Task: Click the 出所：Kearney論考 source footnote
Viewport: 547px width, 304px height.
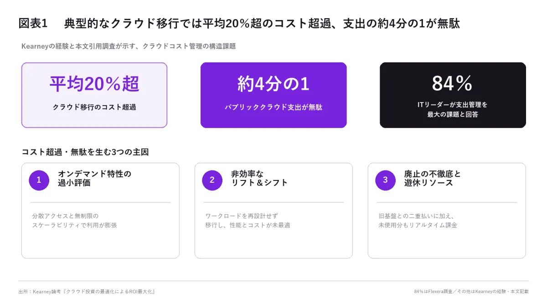Action: pos(87,291)
